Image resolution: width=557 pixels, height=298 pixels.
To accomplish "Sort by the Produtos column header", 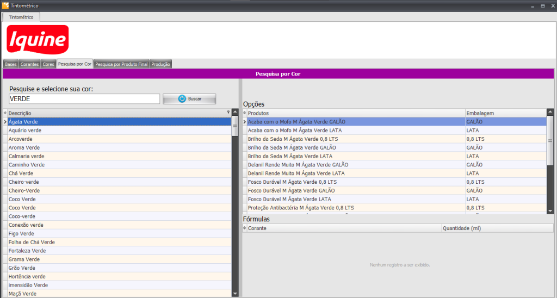I will point(356,113).
